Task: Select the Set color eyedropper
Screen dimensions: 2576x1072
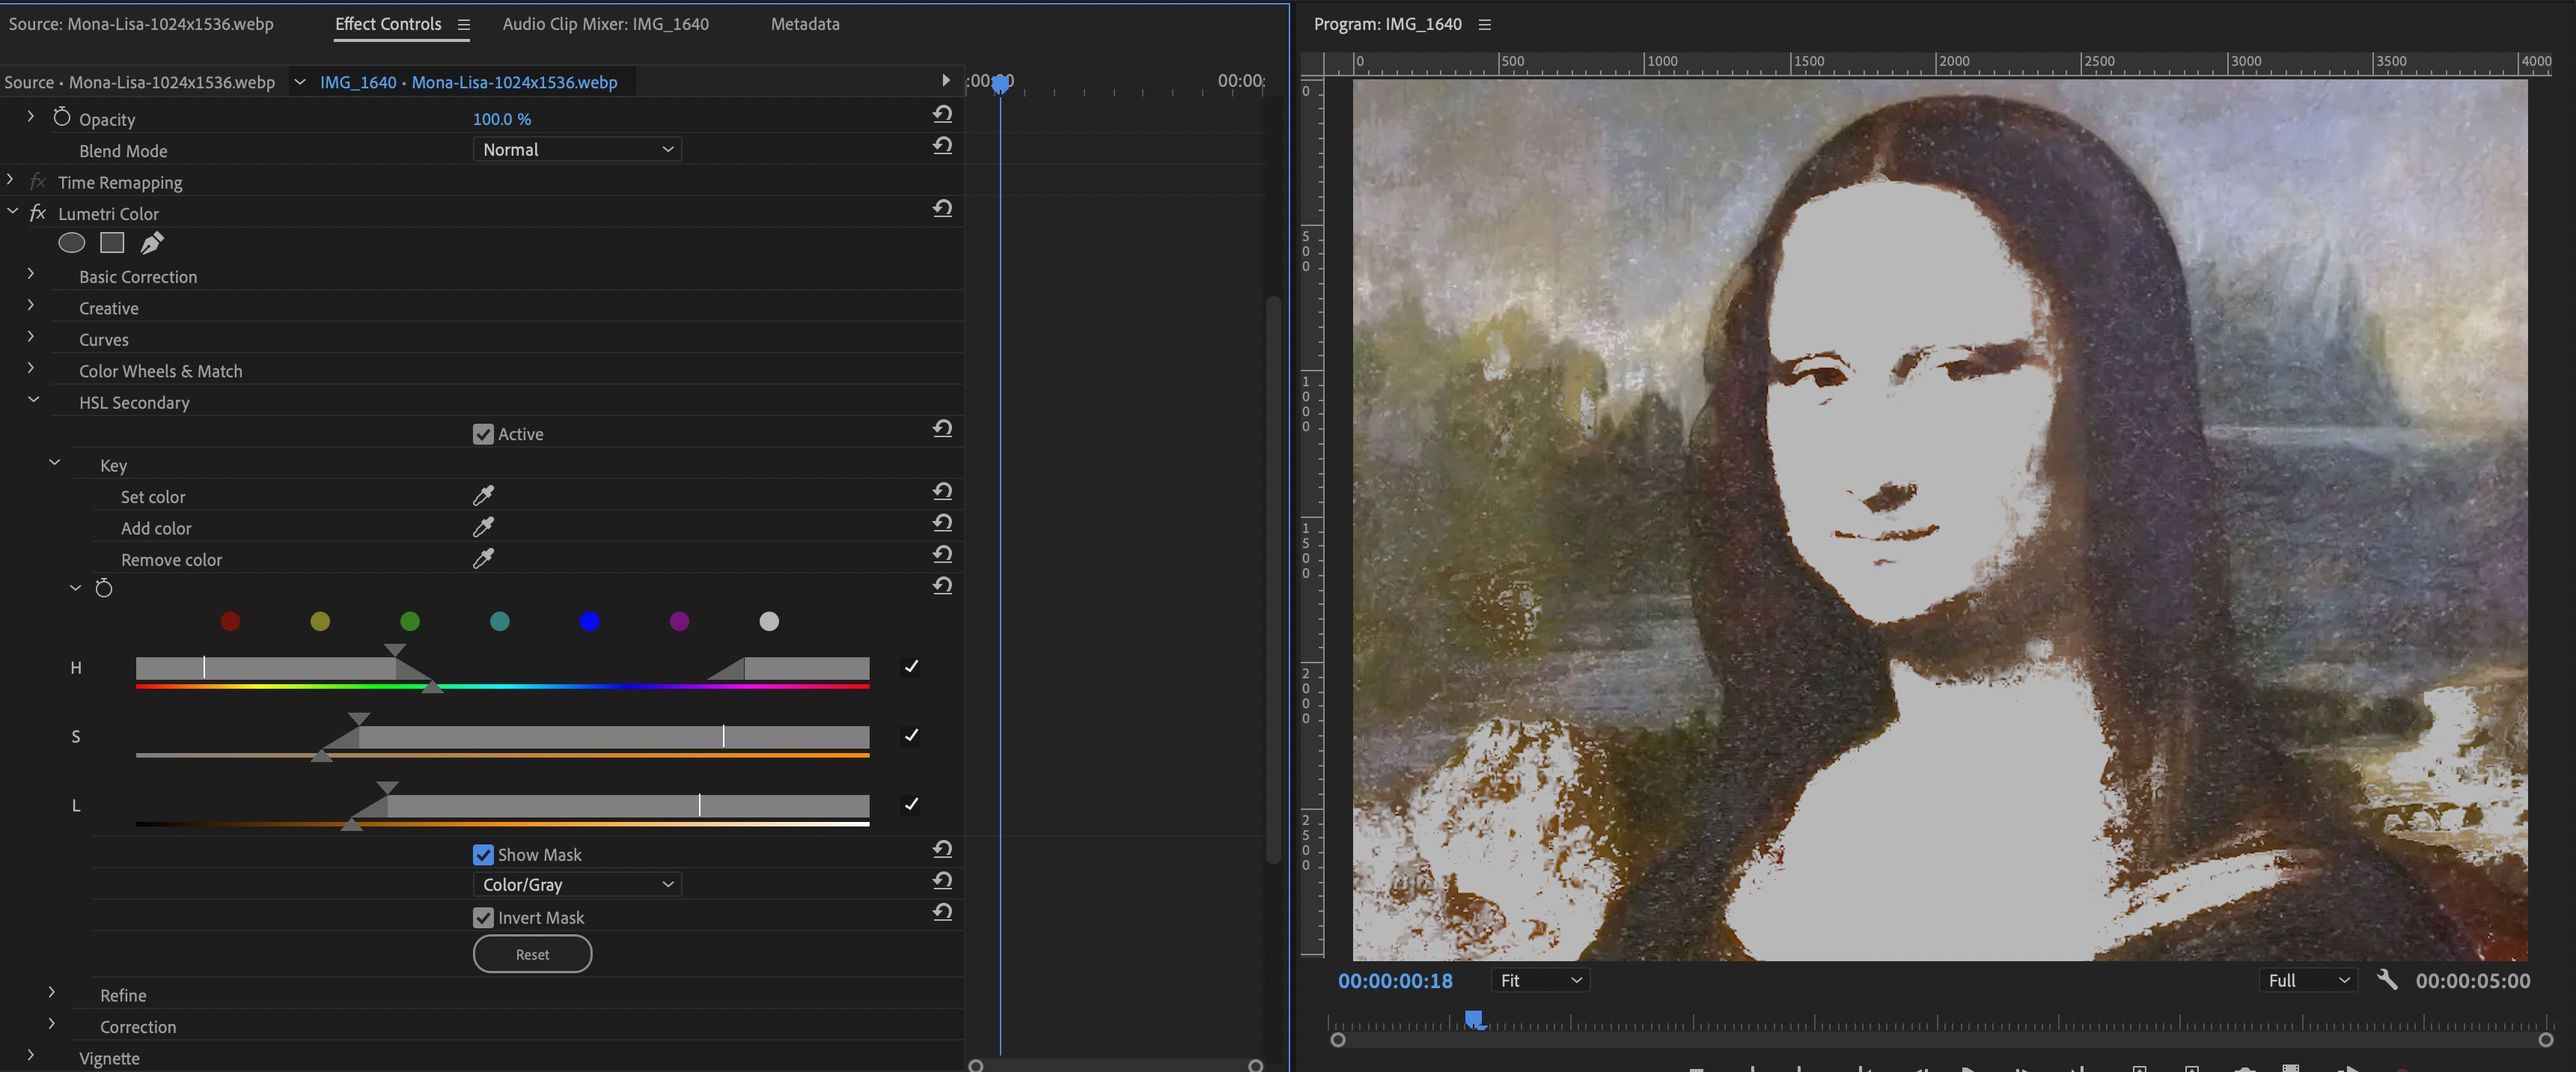Action: 483,495
